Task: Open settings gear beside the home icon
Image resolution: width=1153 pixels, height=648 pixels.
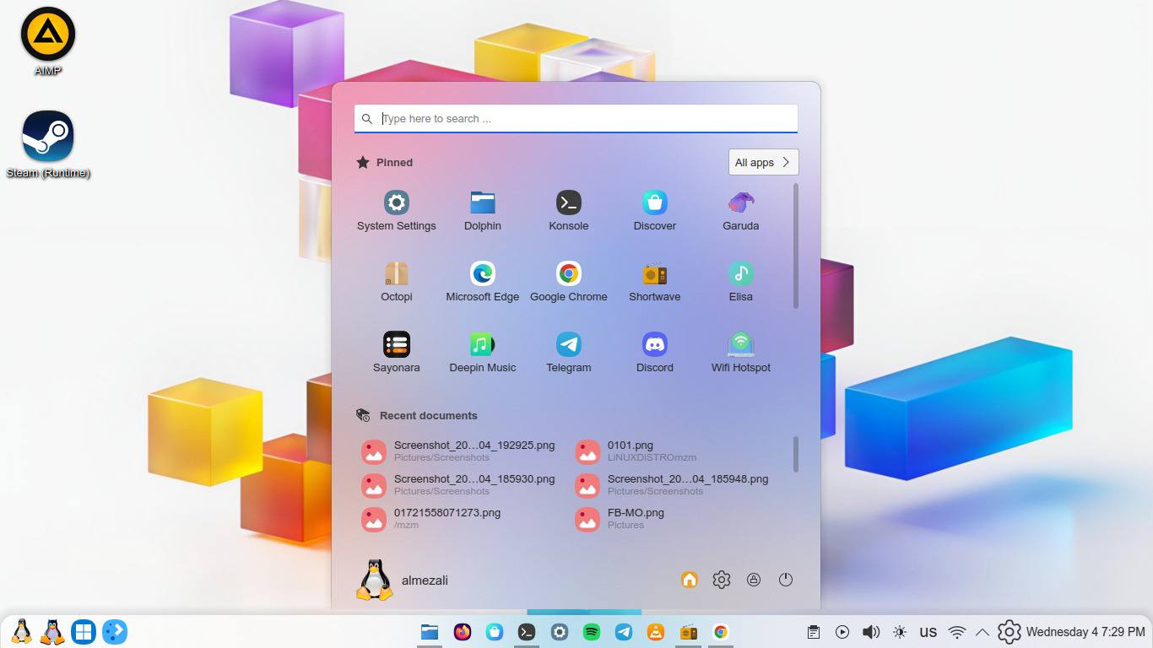Action: tap(721, 580)
